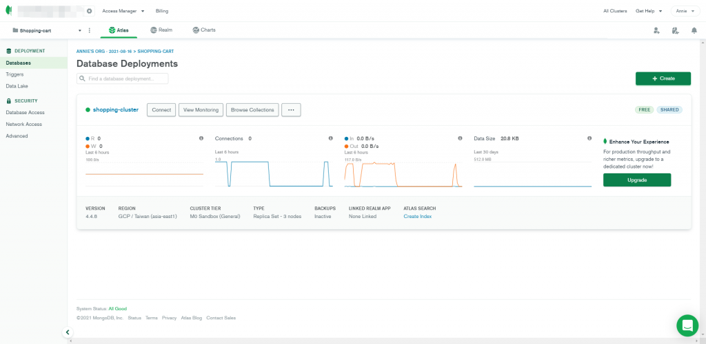Click the SHARED badge
The width and height of the screenshot is (706, 344).
669,109
